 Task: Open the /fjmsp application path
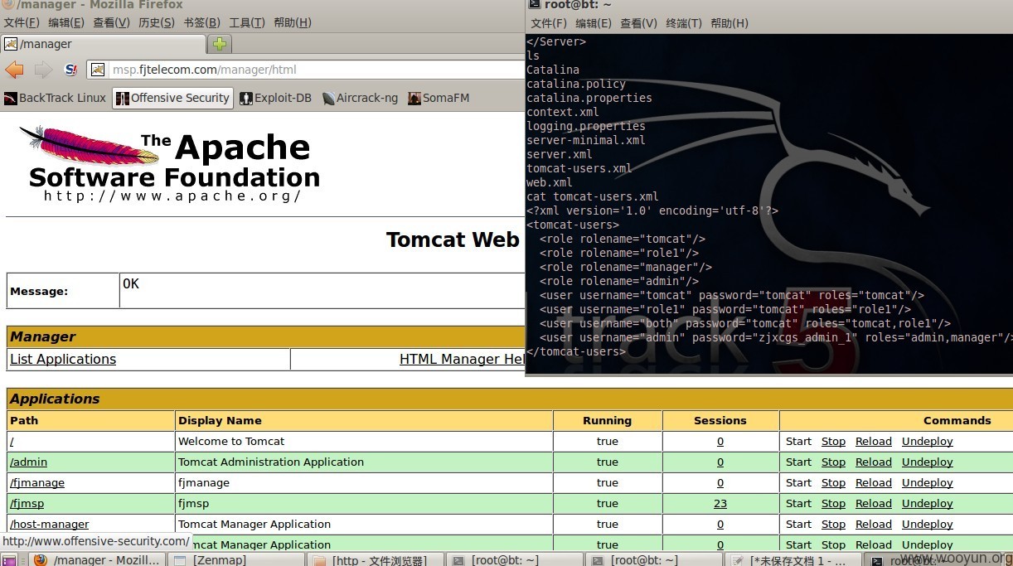27,504
